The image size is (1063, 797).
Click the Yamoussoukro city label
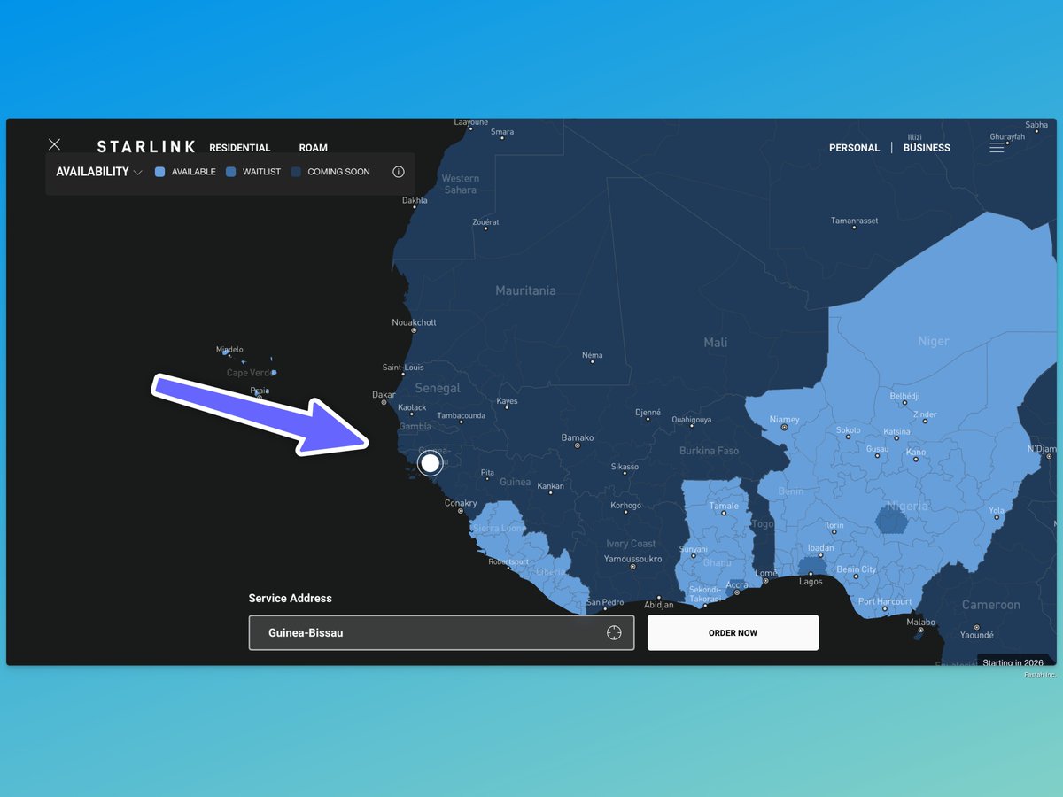click(633, 559)
